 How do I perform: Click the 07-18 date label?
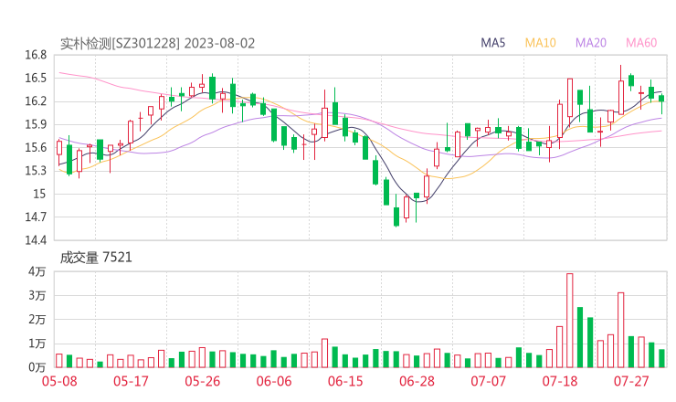pyautogui.click(x=560, y=381)
